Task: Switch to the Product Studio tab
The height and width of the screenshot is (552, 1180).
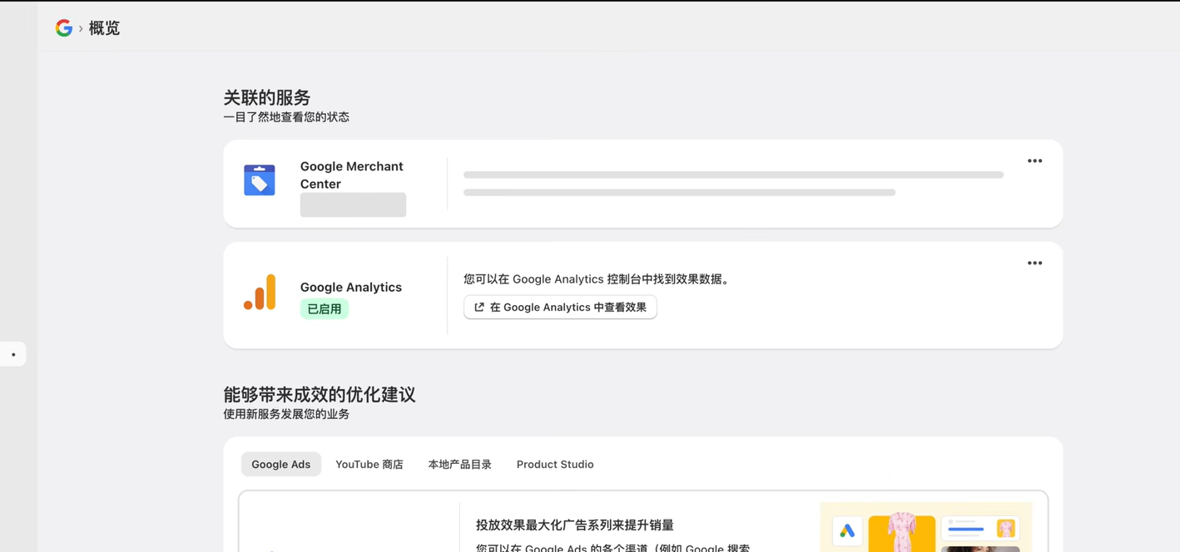Action: pyautogui.click(x=555, y=464)
